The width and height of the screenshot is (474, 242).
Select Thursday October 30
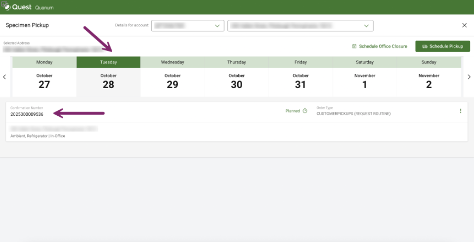point(236,81)
